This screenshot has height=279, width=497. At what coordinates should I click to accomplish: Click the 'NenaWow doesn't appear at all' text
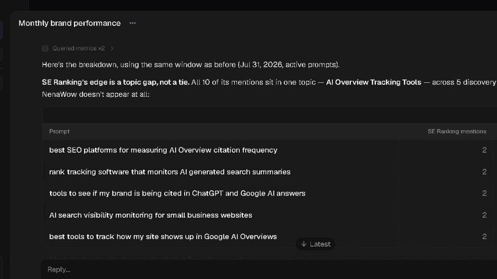pos(96,94)
